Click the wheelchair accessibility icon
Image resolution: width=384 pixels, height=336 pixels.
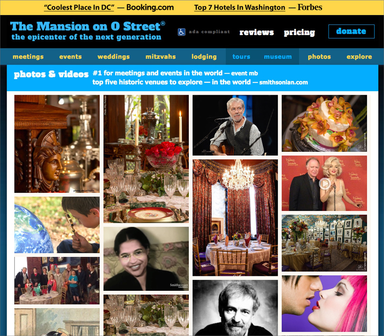(181, 32)
